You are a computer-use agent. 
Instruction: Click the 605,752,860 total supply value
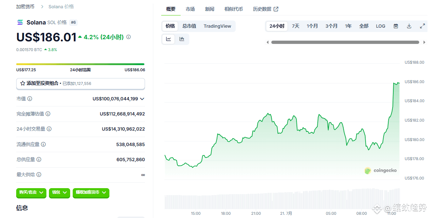pyautogui.click(x=131, y=160)
